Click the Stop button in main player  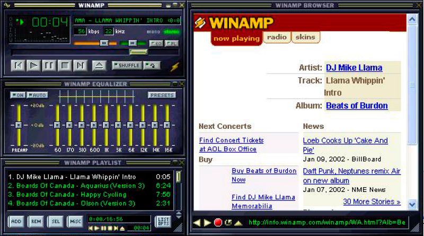(x=65, y=66)
